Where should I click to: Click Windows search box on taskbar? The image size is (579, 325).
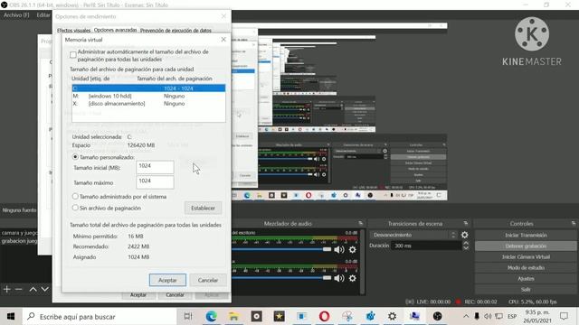pos(100,316)
